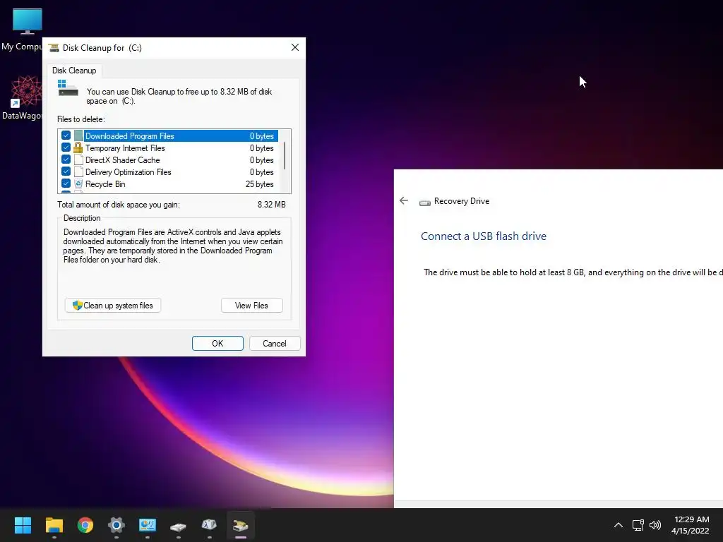
Task: Uncheck Delivery Optimization Files checkbox
Action: tap(66, 171)
